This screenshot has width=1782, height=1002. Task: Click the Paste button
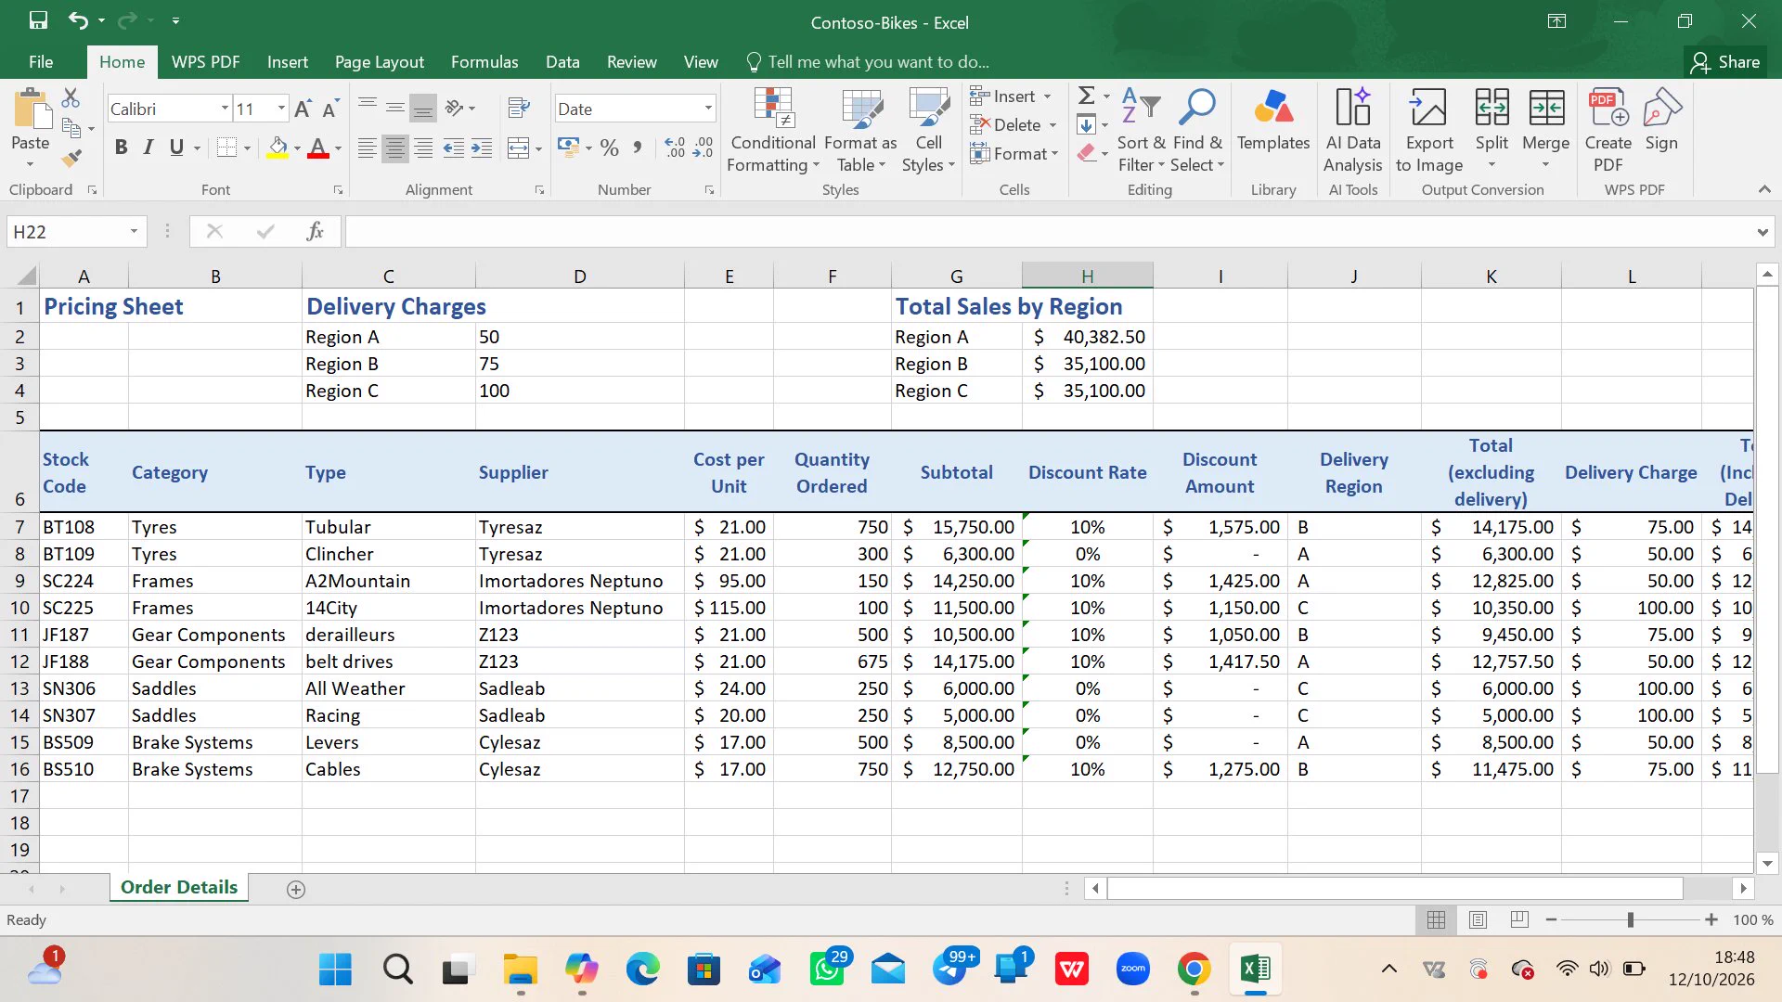pos(30,129)
